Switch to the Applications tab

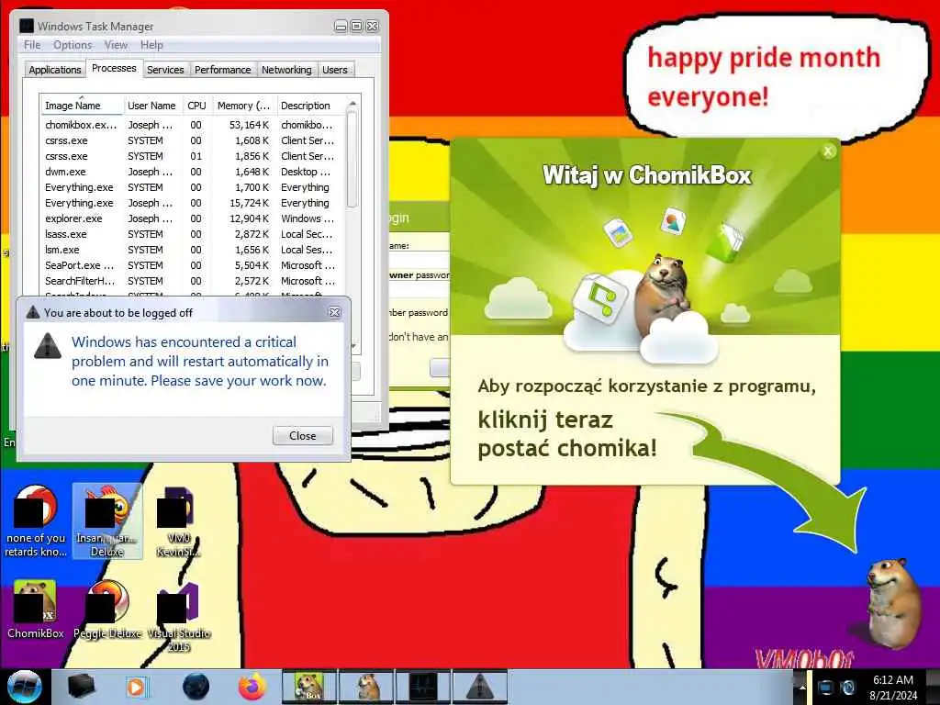(55, 70)
